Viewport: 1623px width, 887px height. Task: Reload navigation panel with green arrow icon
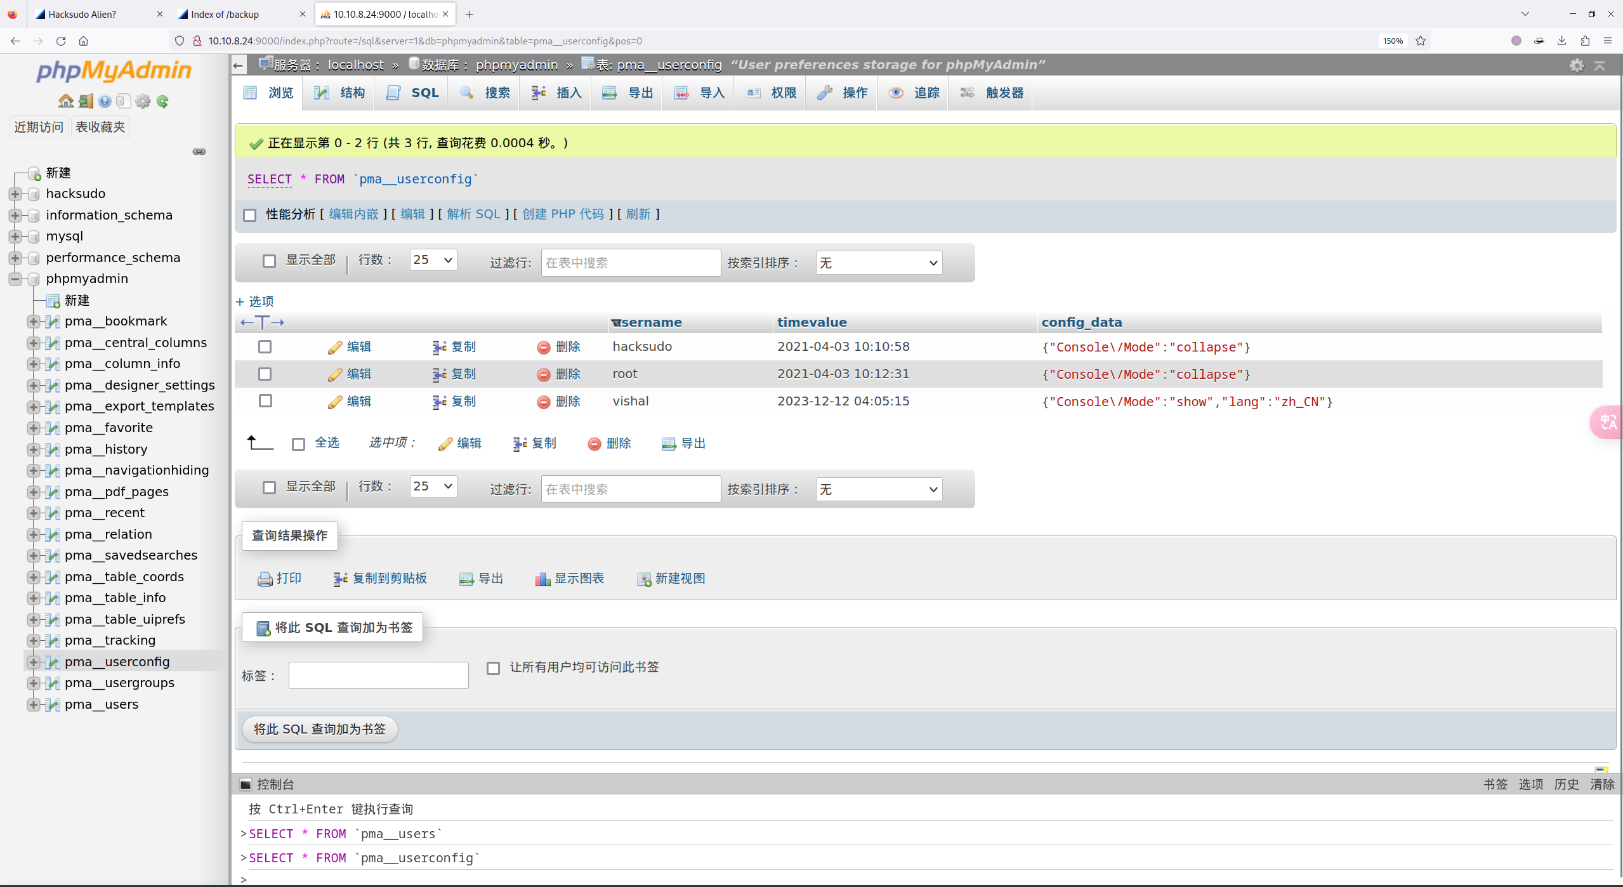[162, 101]
